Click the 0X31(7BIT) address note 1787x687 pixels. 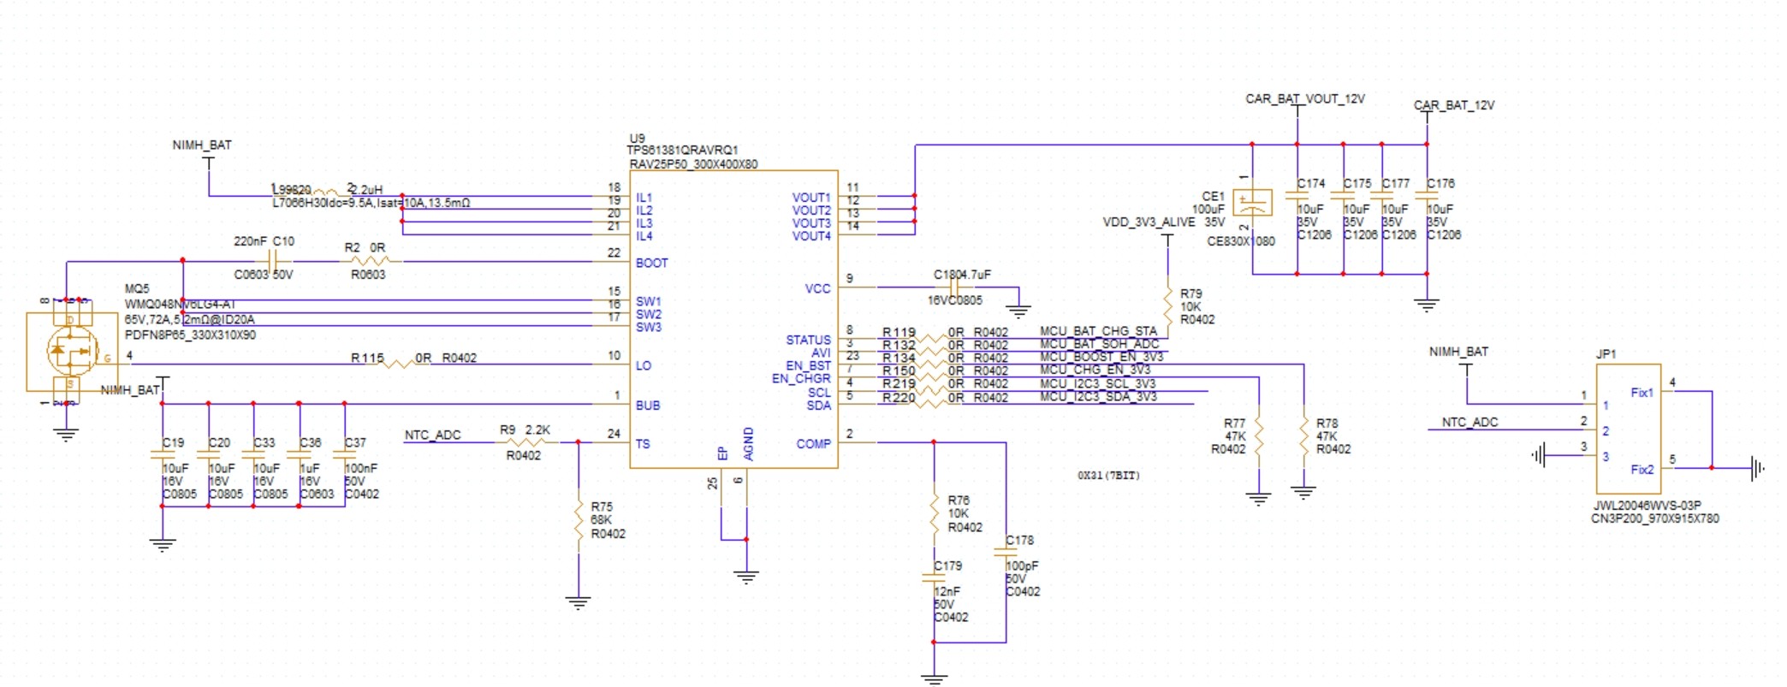[x=1109, y=476]
